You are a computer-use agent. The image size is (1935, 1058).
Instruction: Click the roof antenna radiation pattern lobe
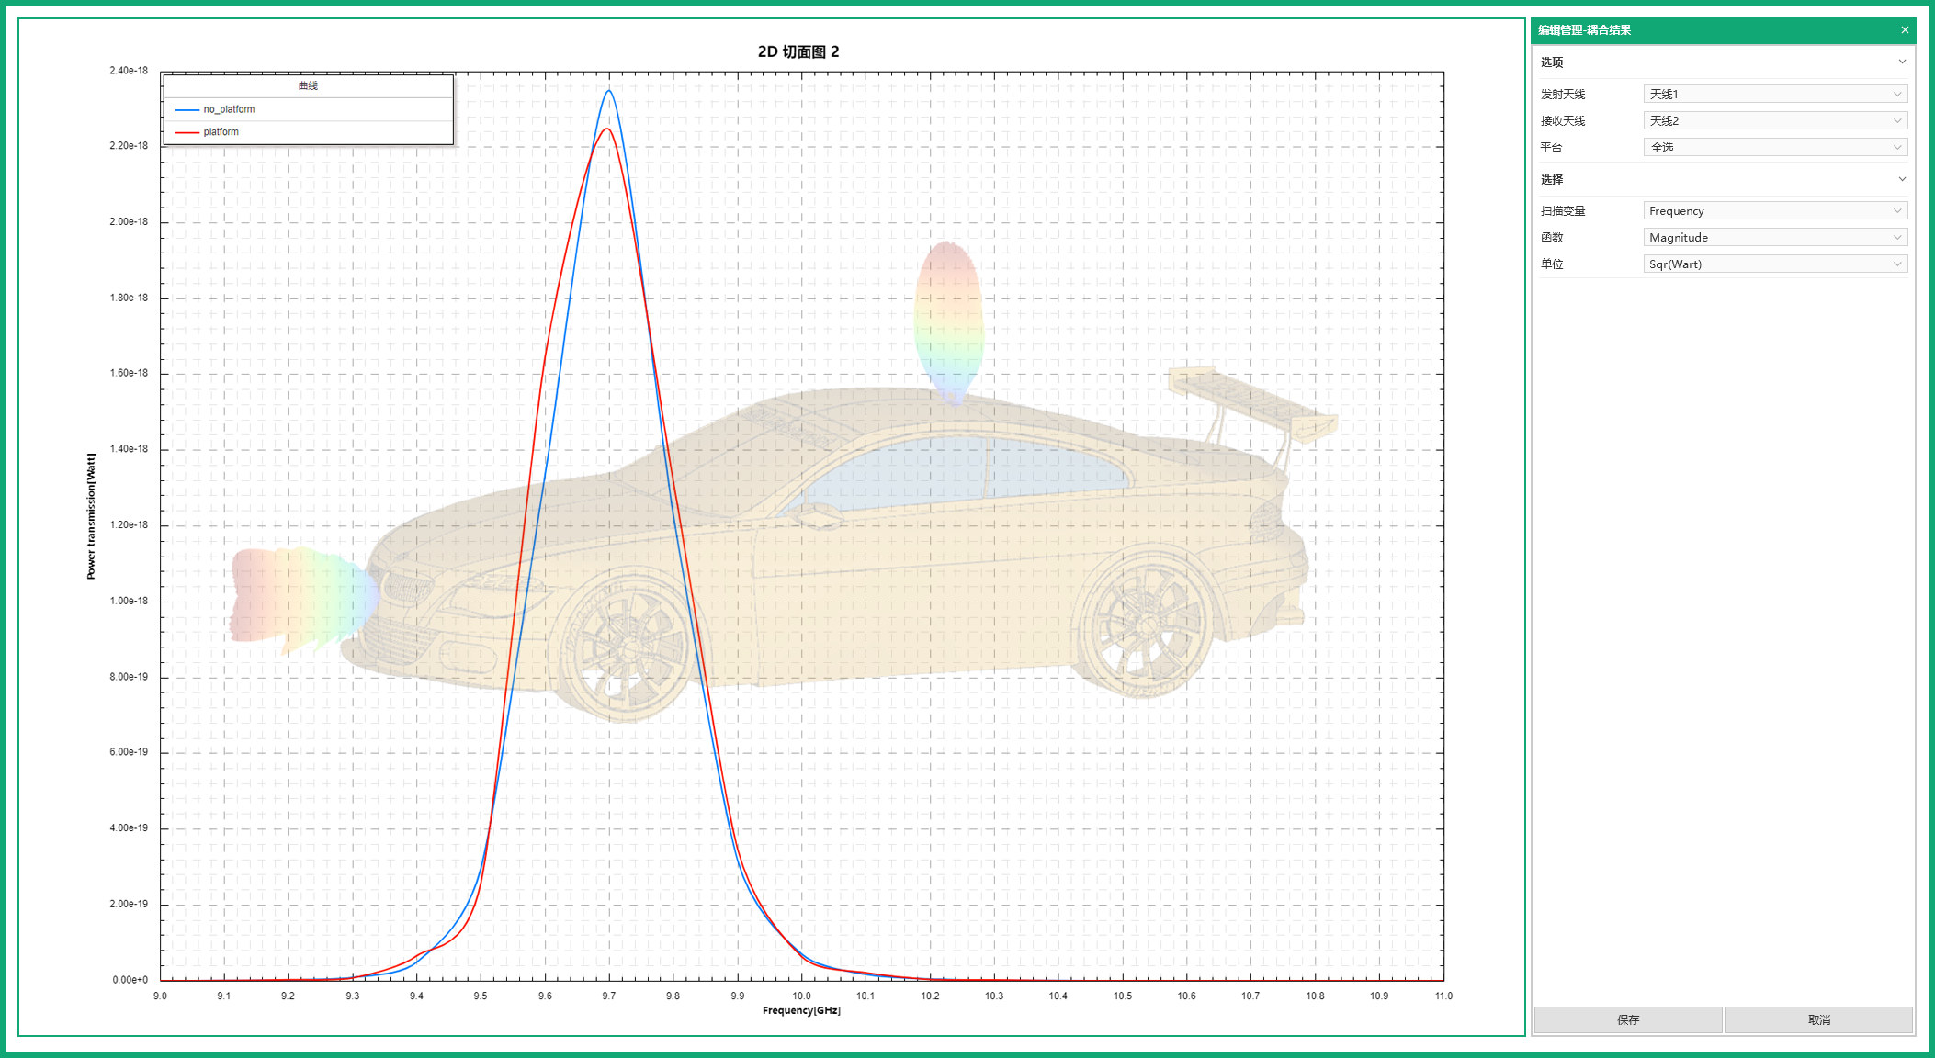949,317
